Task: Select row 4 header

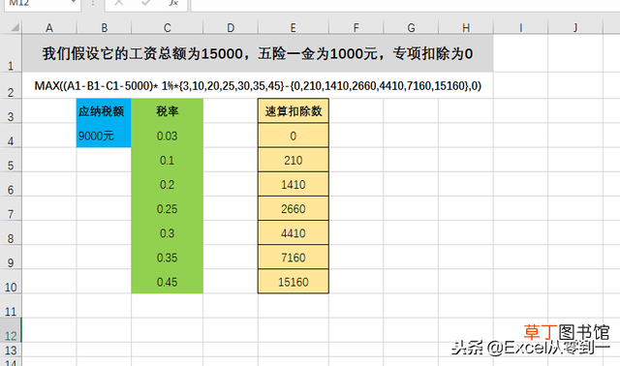Action: (11, 136)
